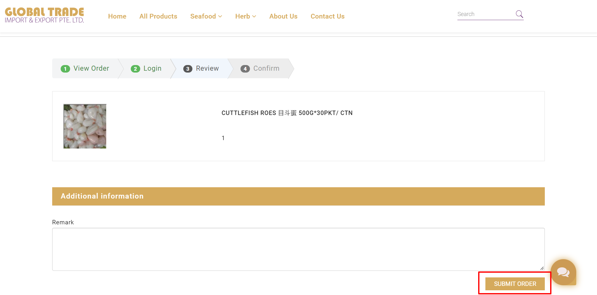Click inside the Remark text area
The image size is (597, 295).
(x=298, y=249)
